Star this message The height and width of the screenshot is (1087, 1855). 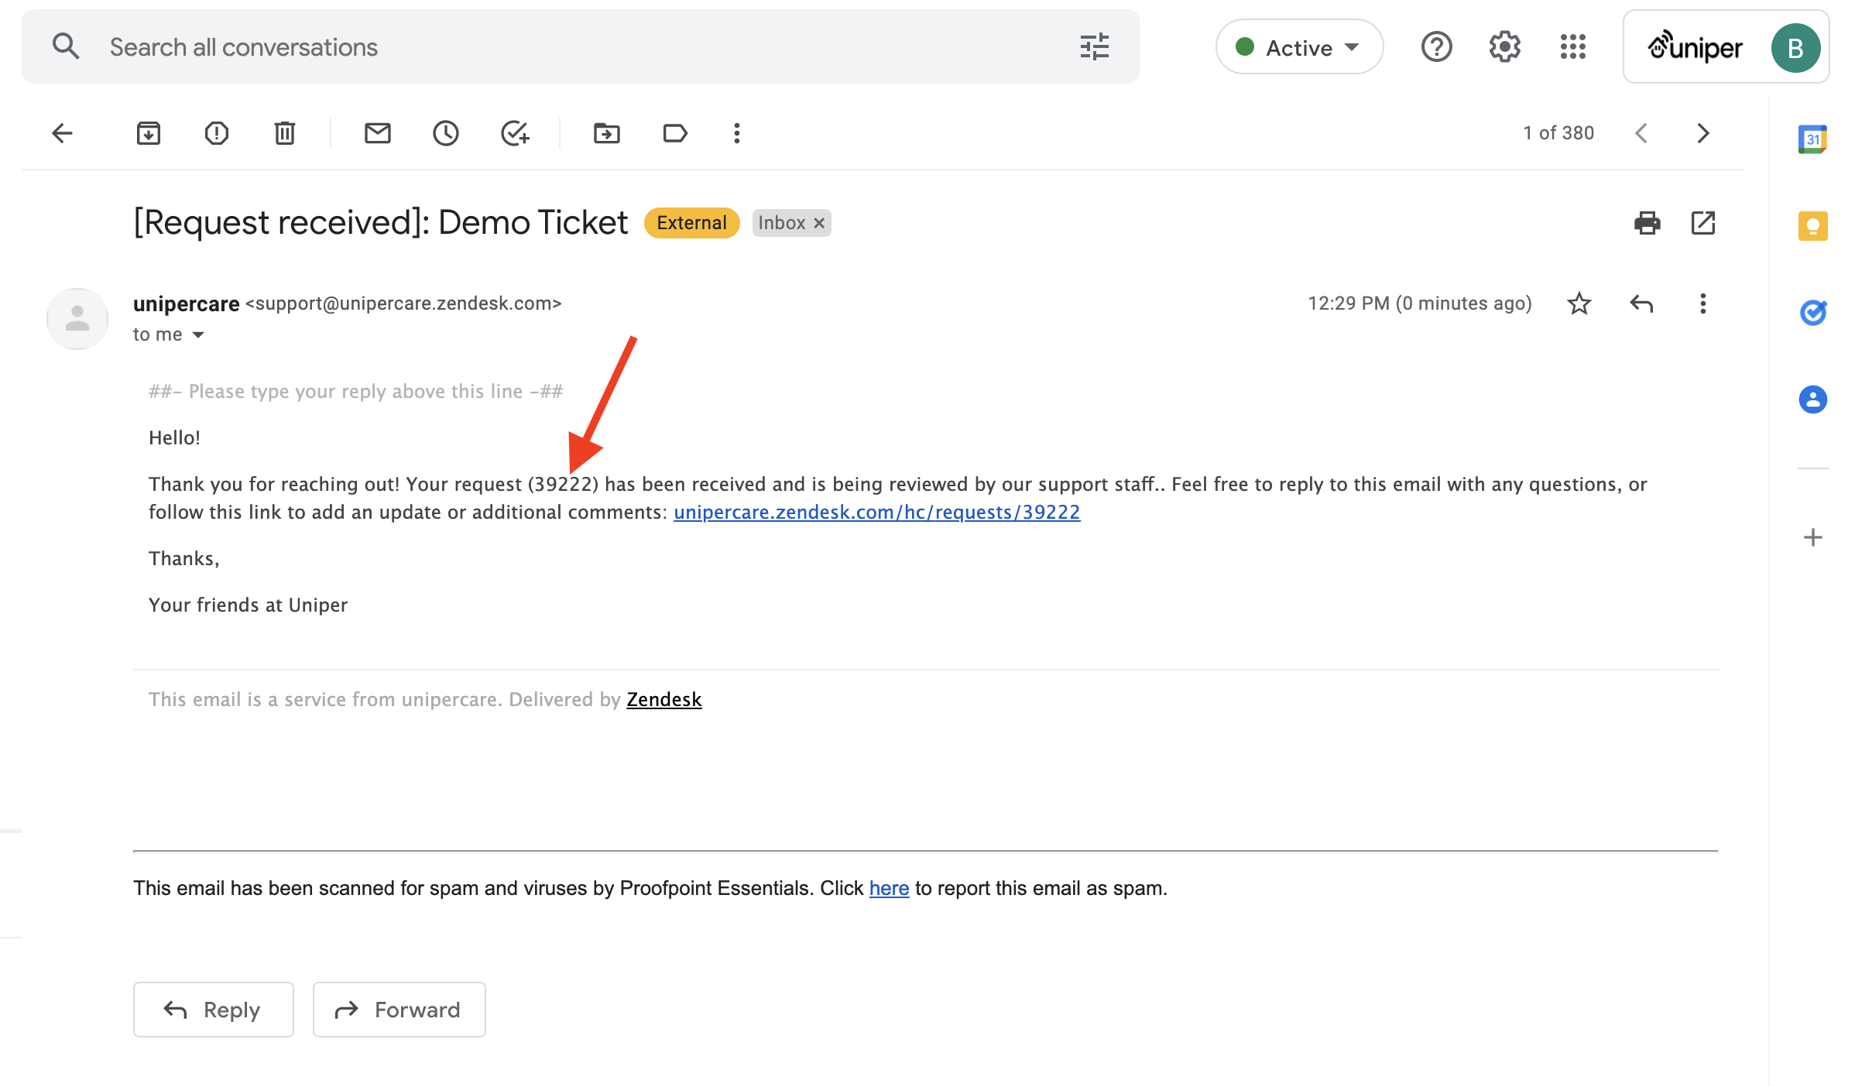(x=1579, y=303)
